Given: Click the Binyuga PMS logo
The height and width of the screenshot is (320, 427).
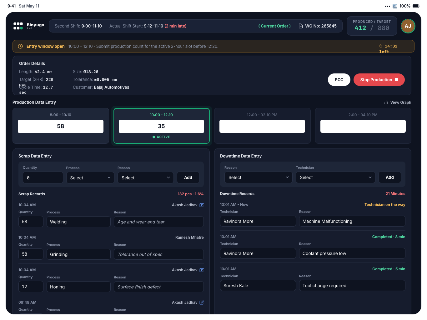Looking at the screenshot, I should [x=29, y=26].
